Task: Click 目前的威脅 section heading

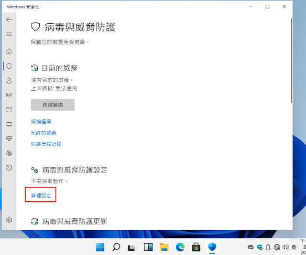Action: coord(59,68)
